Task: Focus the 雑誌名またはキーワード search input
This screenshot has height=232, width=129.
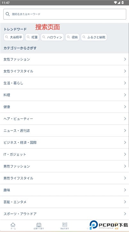Action: (65, 14)
